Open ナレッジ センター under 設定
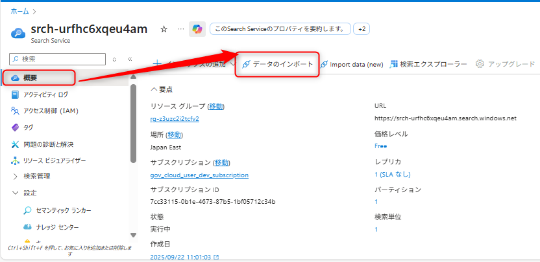540x262 pixels. pyautogui.click(x=58, y=227)
